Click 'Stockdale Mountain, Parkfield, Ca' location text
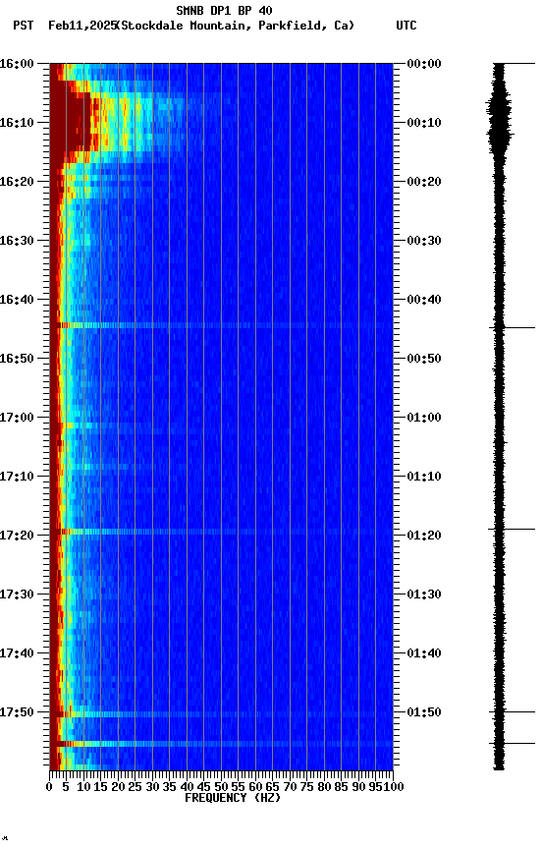This screenshot has width=542, height=849. click(236, 26)
